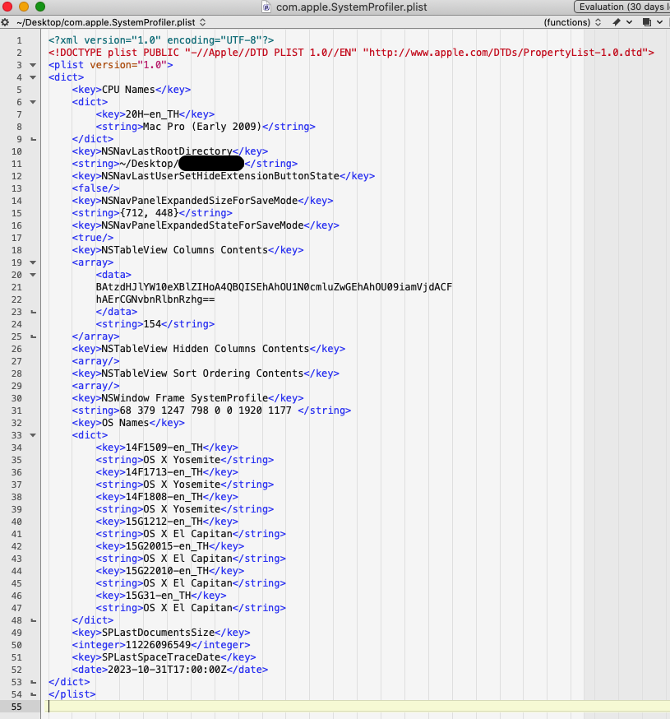Click 'NSTableView Sort Ordering Contents' key
Screen dimensions: 670x719
(x=202, y=373)
